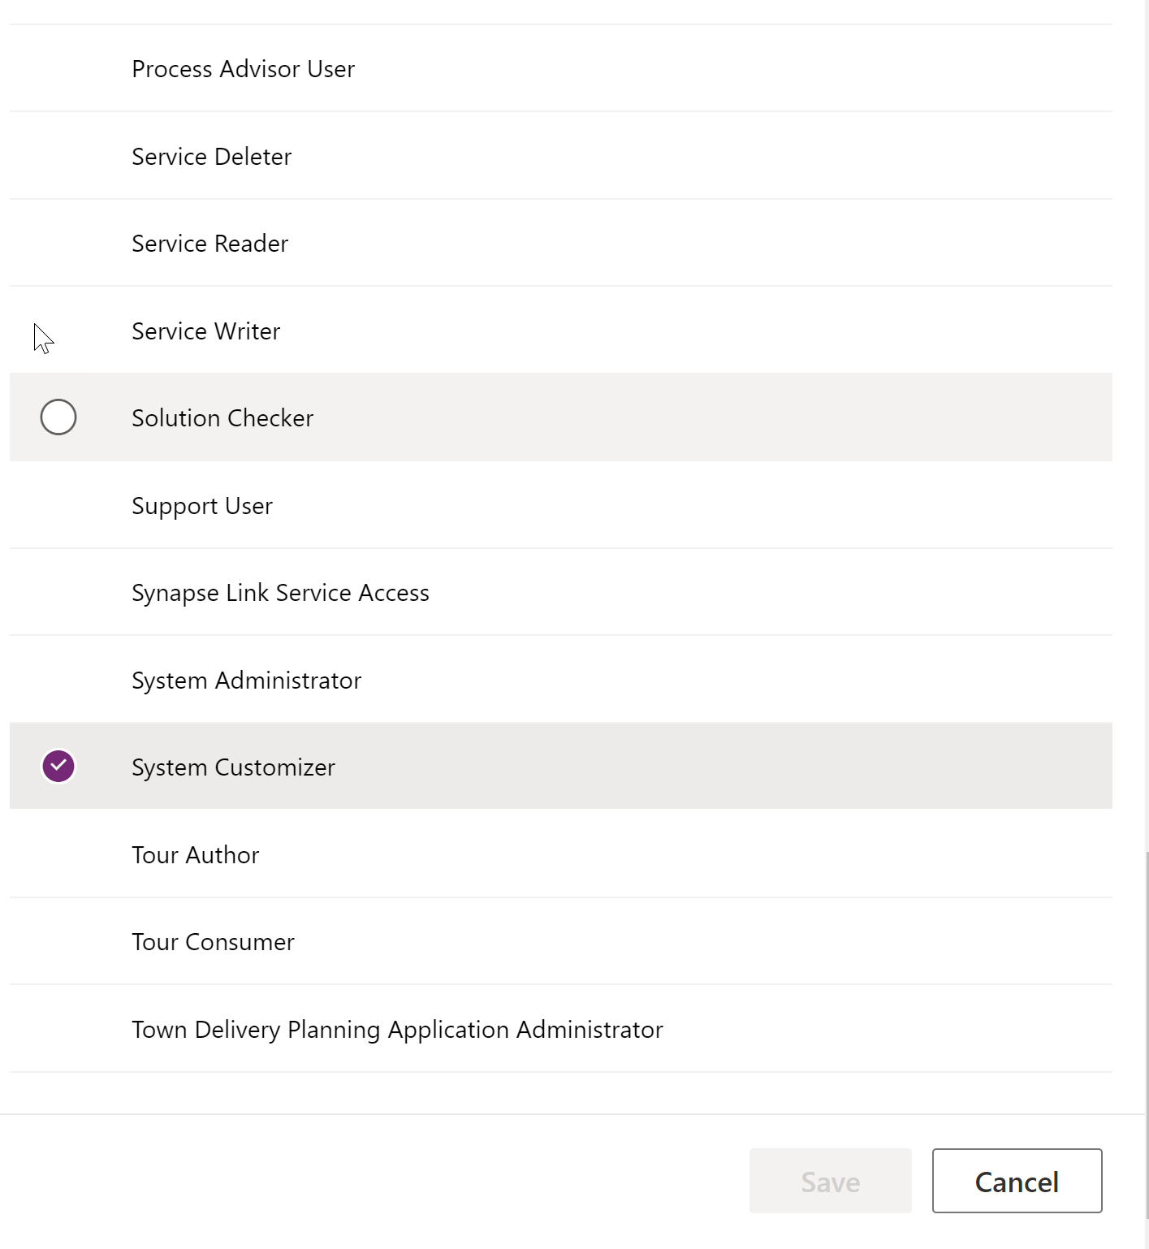Click the empty checkbox area beside Service Writer
Viewport: 1149px width, 1249px height.
pyautogui.click(x=58, y=331)
